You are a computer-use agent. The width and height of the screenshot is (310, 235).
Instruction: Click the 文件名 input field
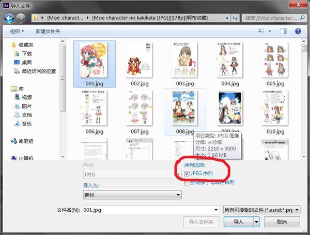[x=151, y=210]
